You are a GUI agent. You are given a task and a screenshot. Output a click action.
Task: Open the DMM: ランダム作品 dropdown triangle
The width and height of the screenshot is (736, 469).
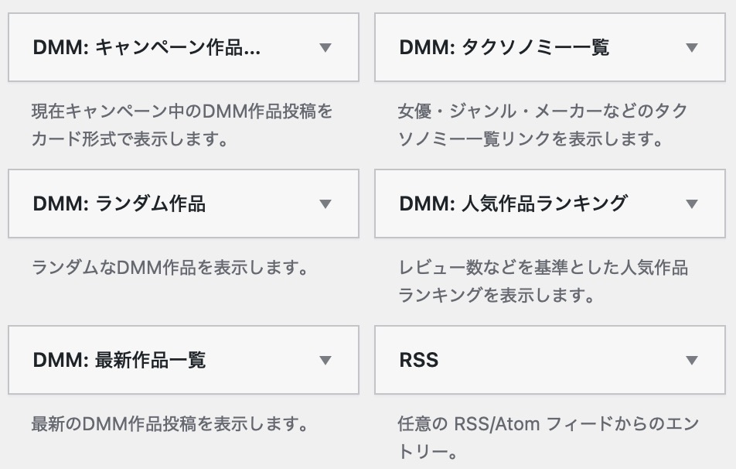pos(325,204)
